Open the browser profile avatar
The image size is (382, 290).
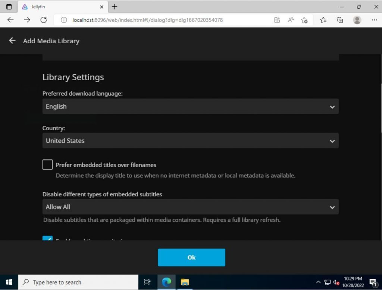(357, 20)
